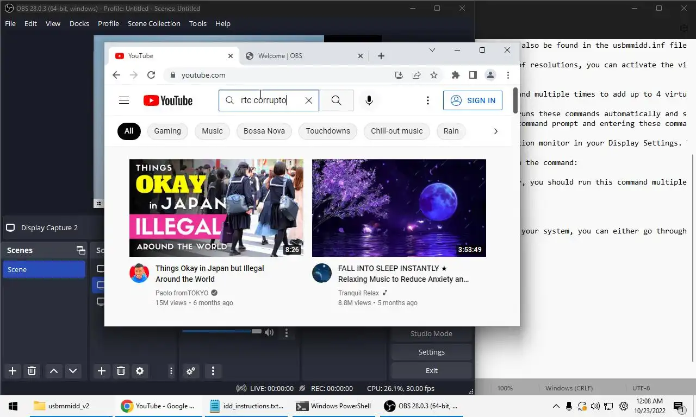Open Things Okay in Japan video thumbnail
This screenshot has width=696, height=417.
coord(216,208)
